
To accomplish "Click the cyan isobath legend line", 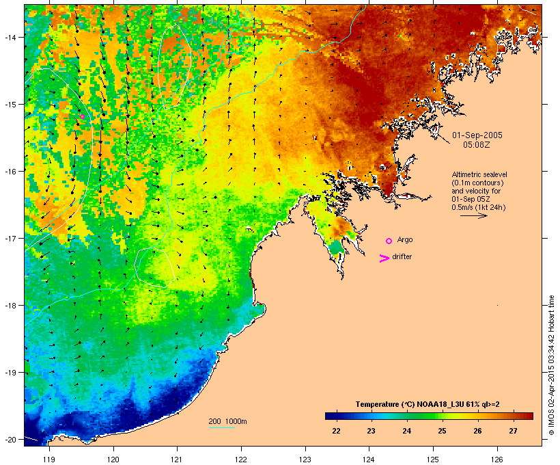I will 222,427.
